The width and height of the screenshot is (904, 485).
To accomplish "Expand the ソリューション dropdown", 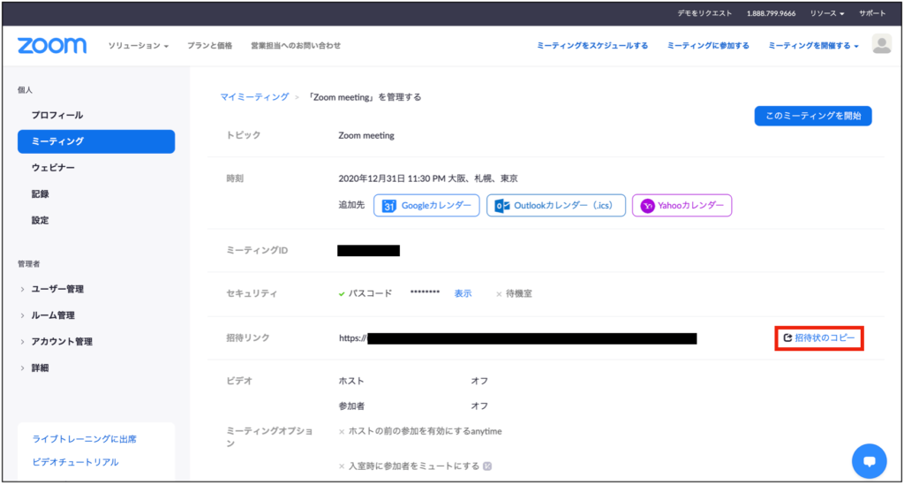I will click(138, 46).
